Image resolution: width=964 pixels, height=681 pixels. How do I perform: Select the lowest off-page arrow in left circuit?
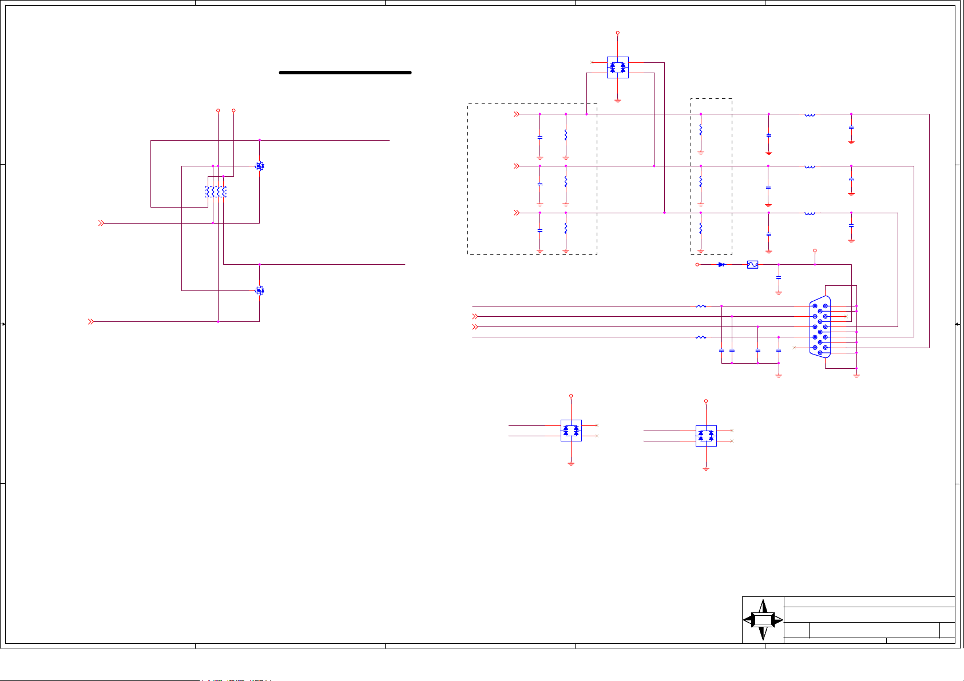coord(90,322)
